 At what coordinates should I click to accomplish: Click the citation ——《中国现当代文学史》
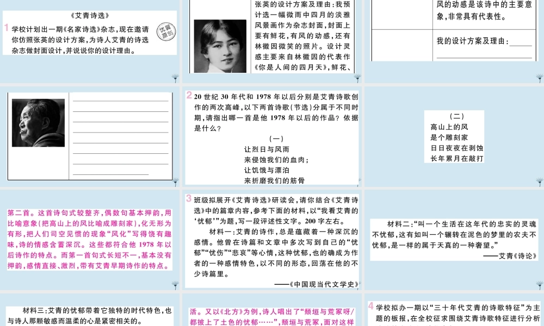click(x=317, y=284)
